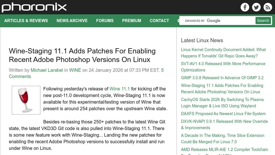This screenshot has height=155, width=275.
Task: Open sidebar Wine-Staging 11.1 news link
Action: coord(222,89)
